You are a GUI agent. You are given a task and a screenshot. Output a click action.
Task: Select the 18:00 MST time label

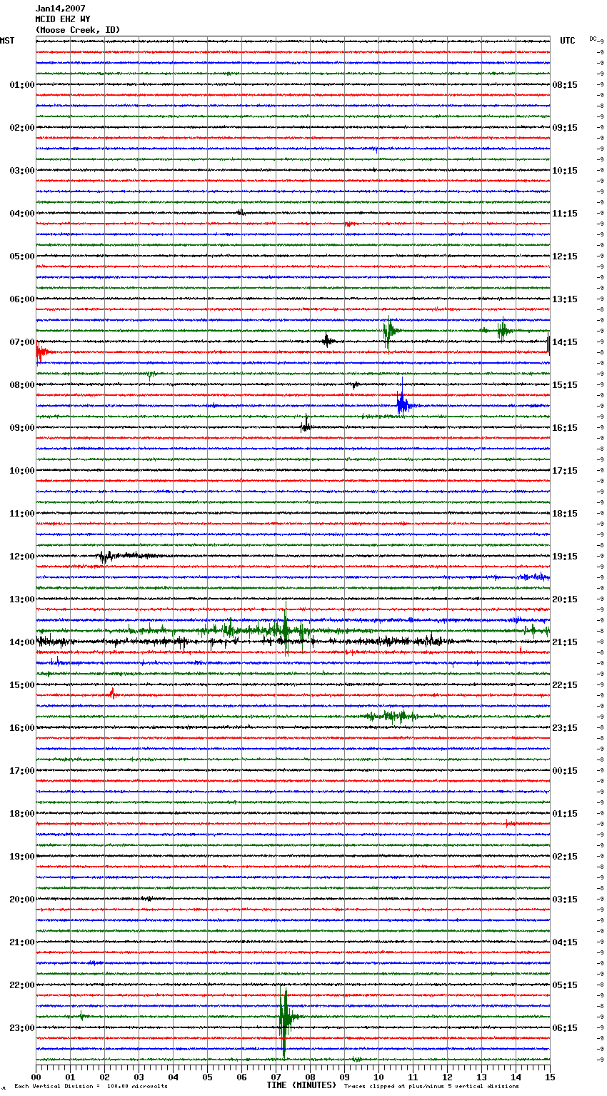pos(22,814)
